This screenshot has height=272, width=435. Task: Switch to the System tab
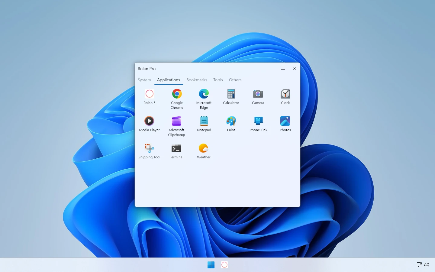pyautogui.click(x=144, y=80)
